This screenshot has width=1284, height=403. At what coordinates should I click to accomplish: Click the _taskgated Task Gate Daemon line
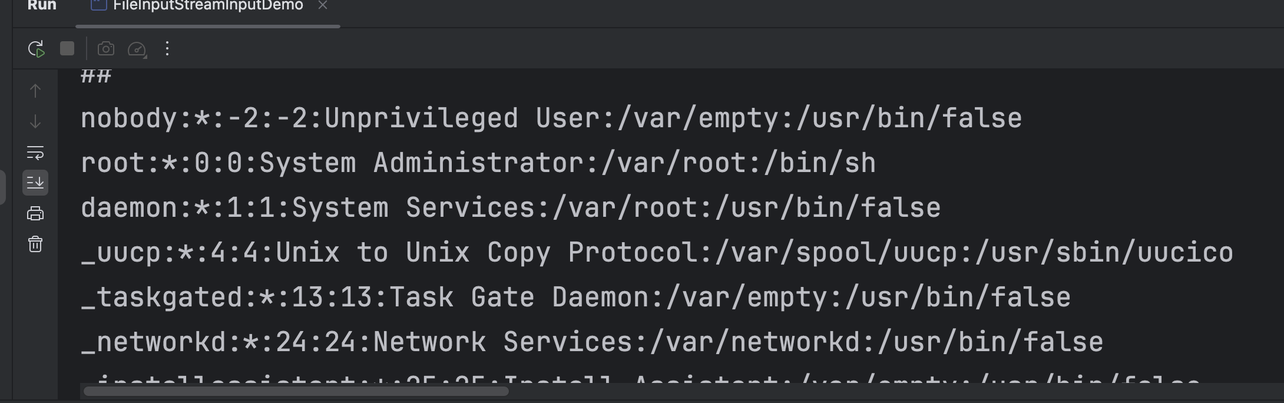point(575,298)
